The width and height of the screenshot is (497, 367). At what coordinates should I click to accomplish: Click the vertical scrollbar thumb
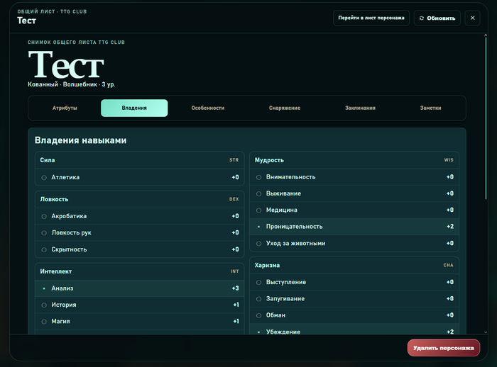(x=486, y=117)
